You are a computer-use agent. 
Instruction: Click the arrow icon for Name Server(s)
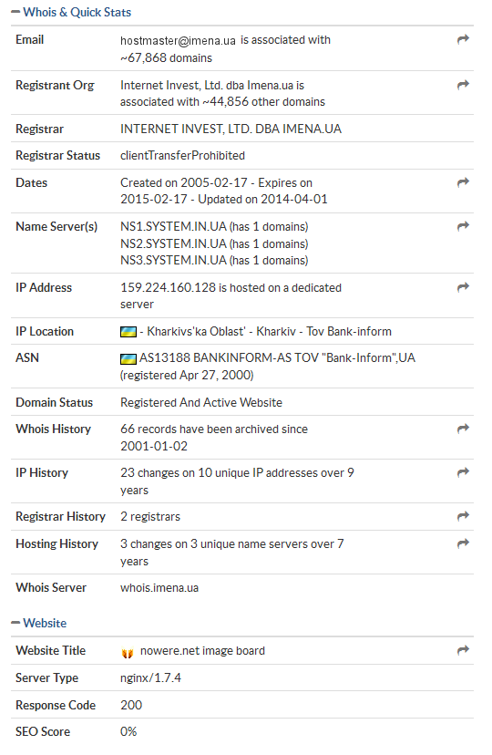point(463,226)
